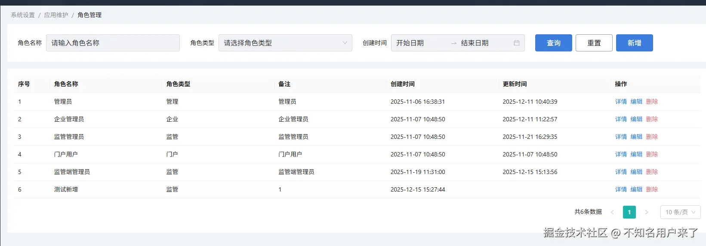
Task: Open 详情 for the 管理员 row
Action: click(x=621, y=102)
